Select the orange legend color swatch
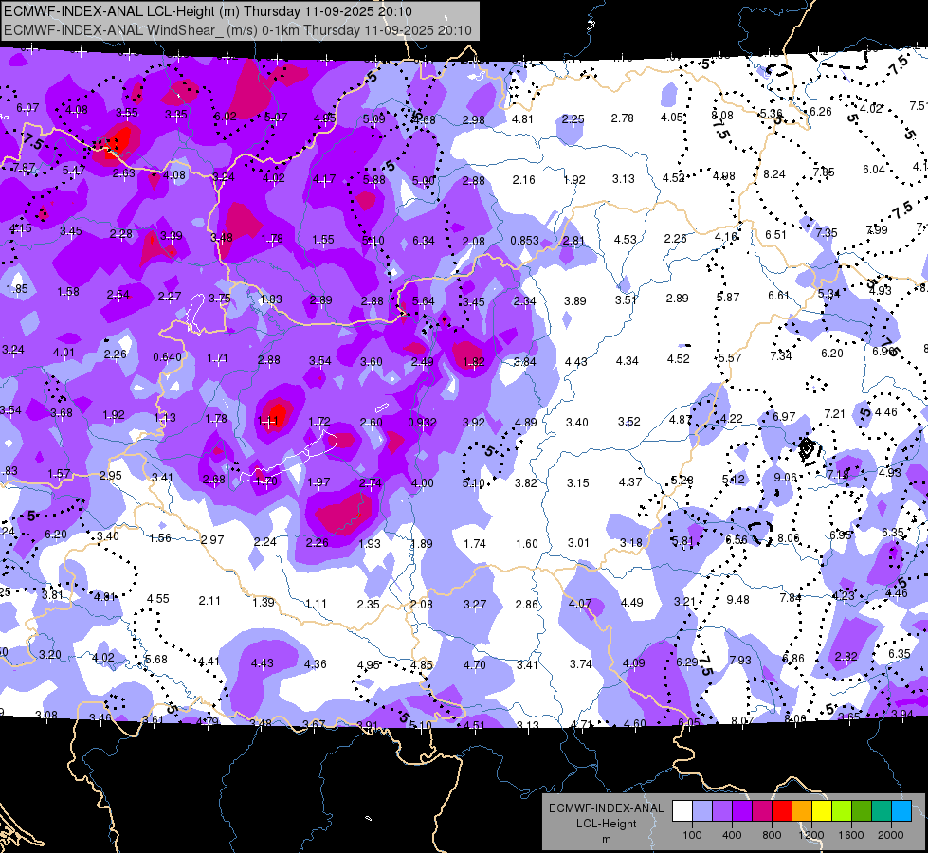The height and width of the screenshot is (853, 928). tap(802, 810)
